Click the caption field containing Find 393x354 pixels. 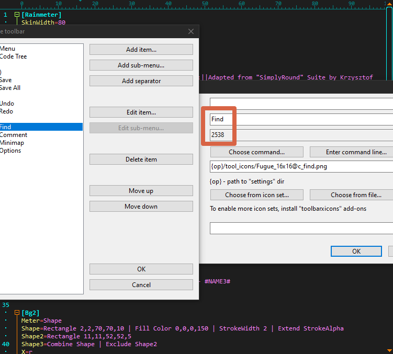coord(301,119)
